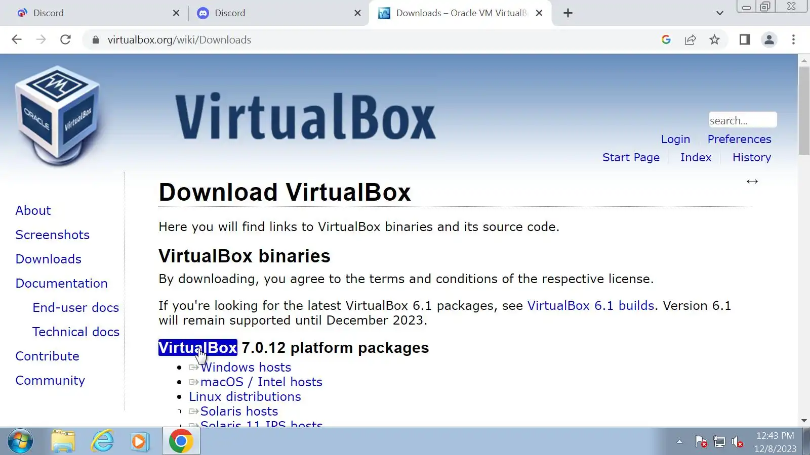Open Documentation in the sidebar
Image resolution: width=810 pixels, height=455 pixels.
[61, 283]
